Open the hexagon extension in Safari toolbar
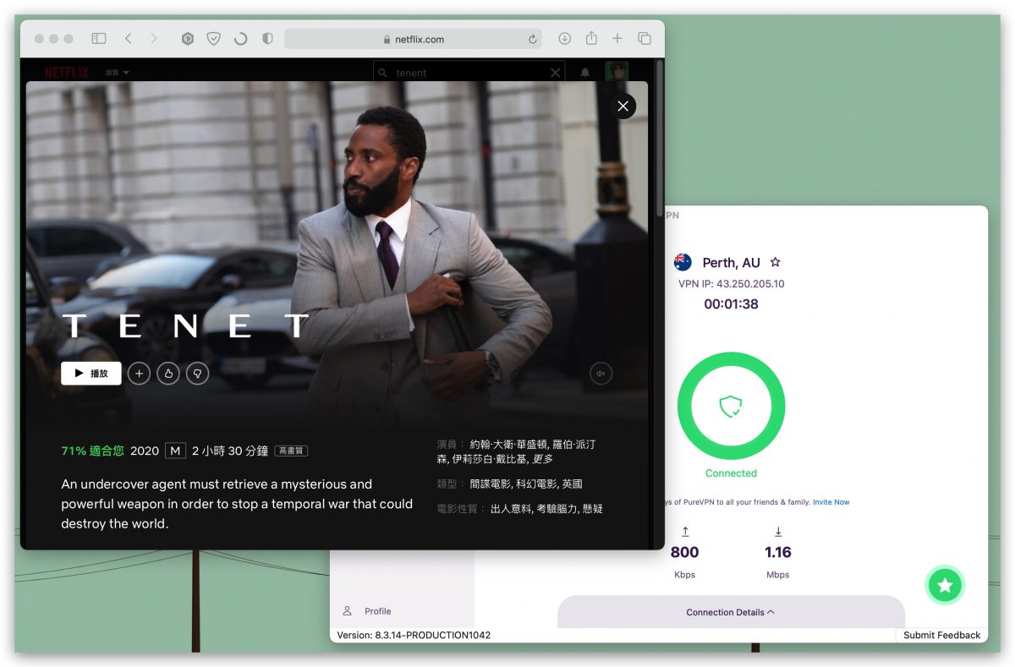This screenshot has width=1015, height=667. tap(188, 39)
